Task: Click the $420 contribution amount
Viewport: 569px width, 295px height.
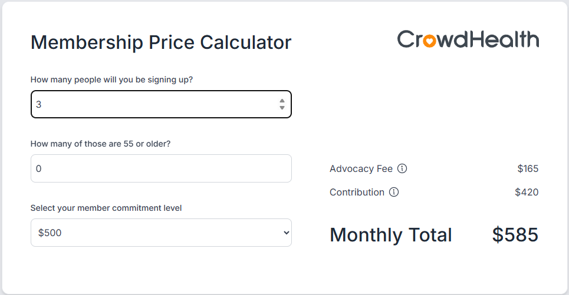Action: pos(527,192)
